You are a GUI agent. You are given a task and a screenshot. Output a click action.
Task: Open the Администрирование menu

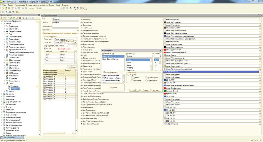41,5
